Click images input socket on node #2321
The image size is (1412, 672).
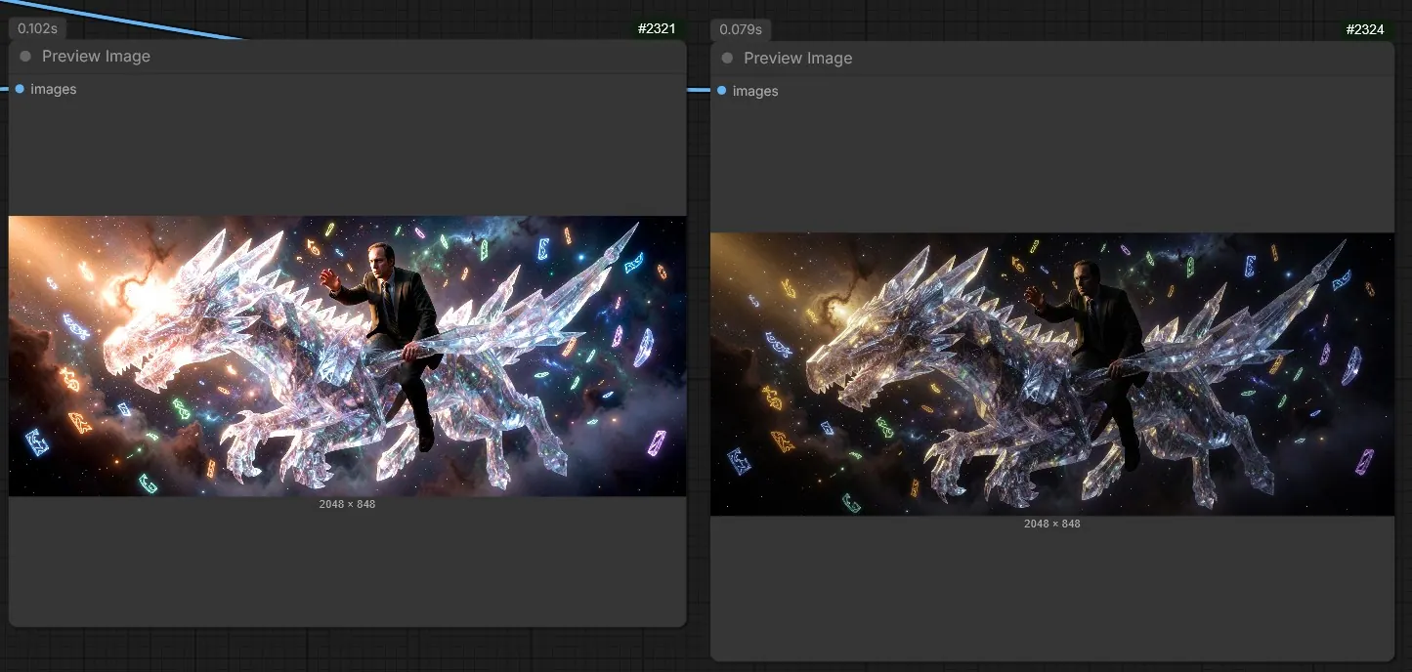click(20, 89)
